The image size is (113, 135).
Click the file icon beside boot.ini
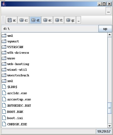[x=4, y=118]
